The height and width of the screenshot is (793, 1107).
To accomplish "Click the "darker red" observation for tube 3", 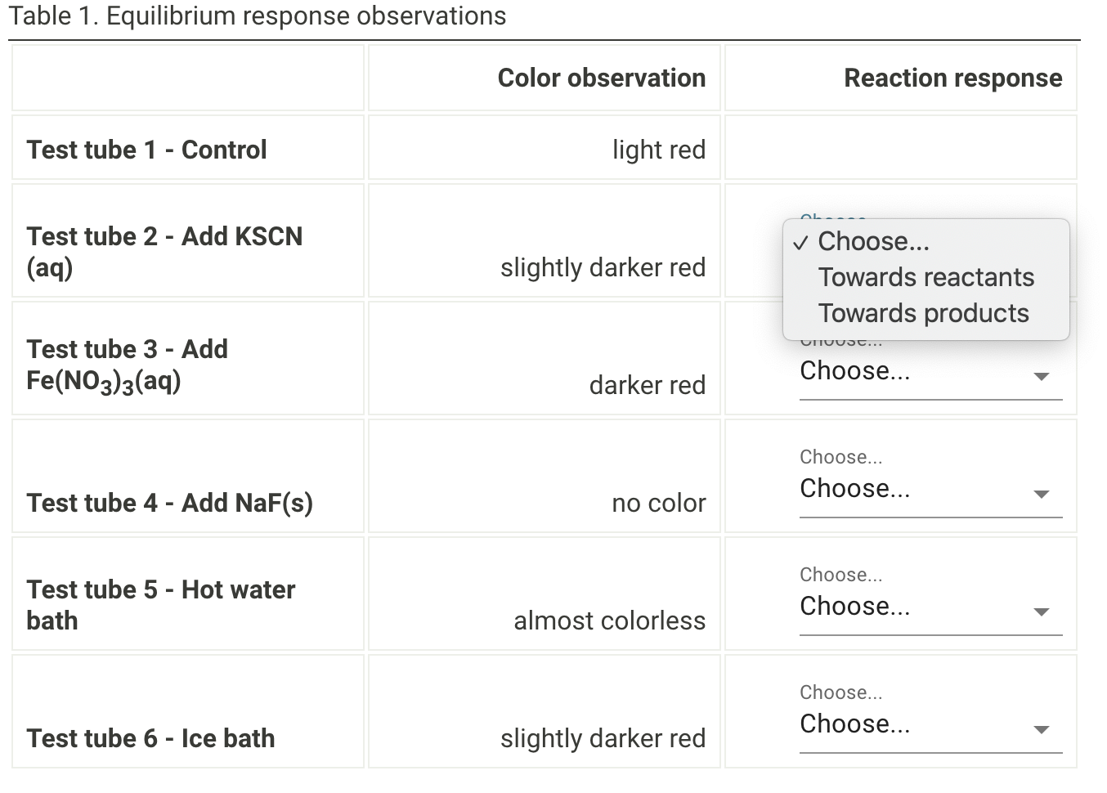I will [x=647, y=385].
